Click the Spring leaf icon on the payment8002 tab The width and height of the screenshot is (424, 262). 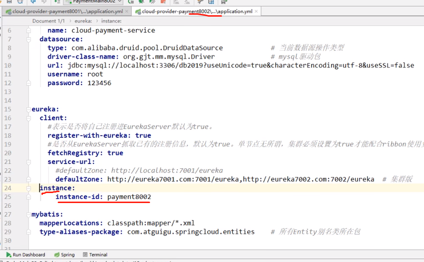pos(138,11)
